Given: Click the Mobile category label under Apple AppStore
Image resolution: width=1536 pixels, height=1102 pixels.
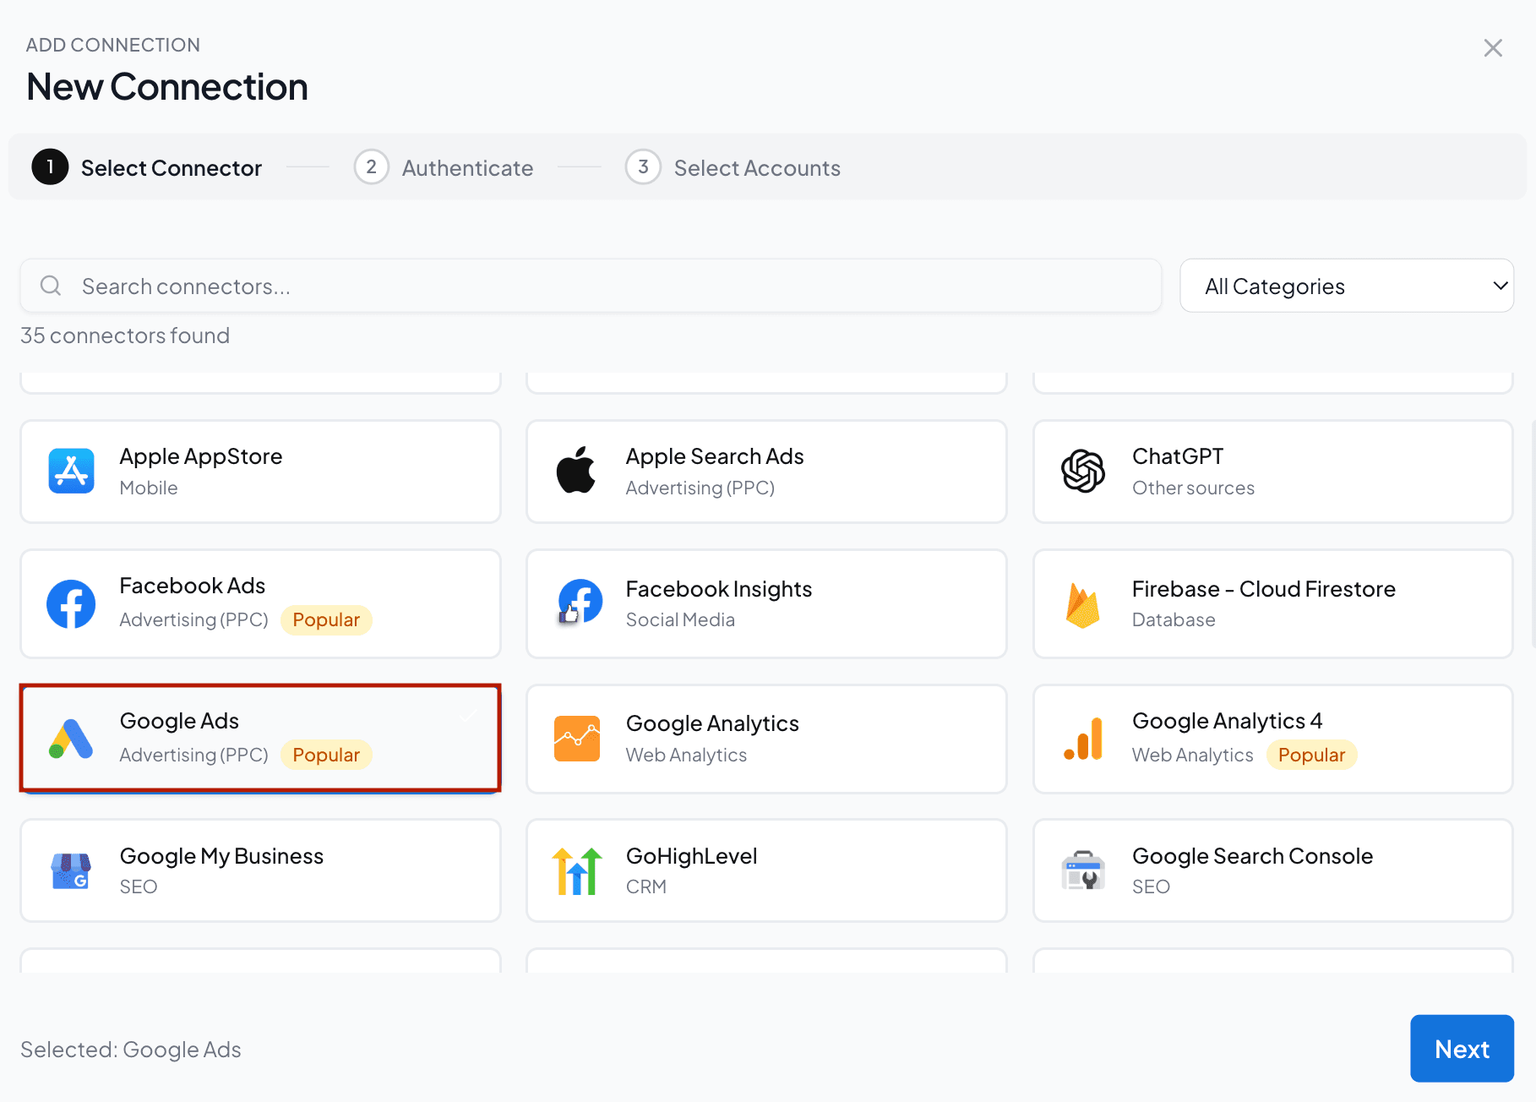Looking at the screenshot, I should coord(149,488).
